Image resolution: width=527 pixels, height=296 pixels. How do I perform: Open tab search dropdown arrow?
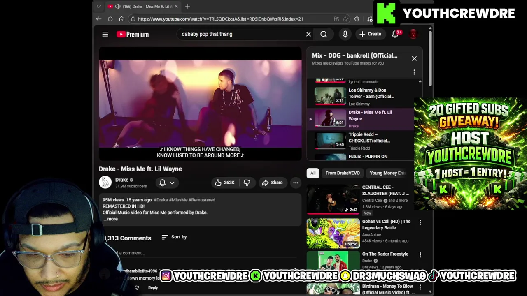point(99,6)
